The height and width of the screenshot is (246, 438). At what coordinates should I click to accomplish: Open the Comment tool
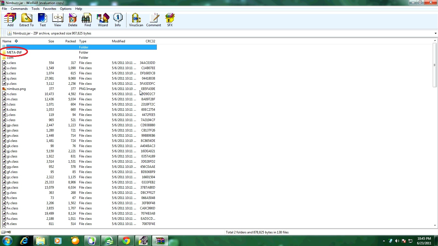click(x=154, y=20)
